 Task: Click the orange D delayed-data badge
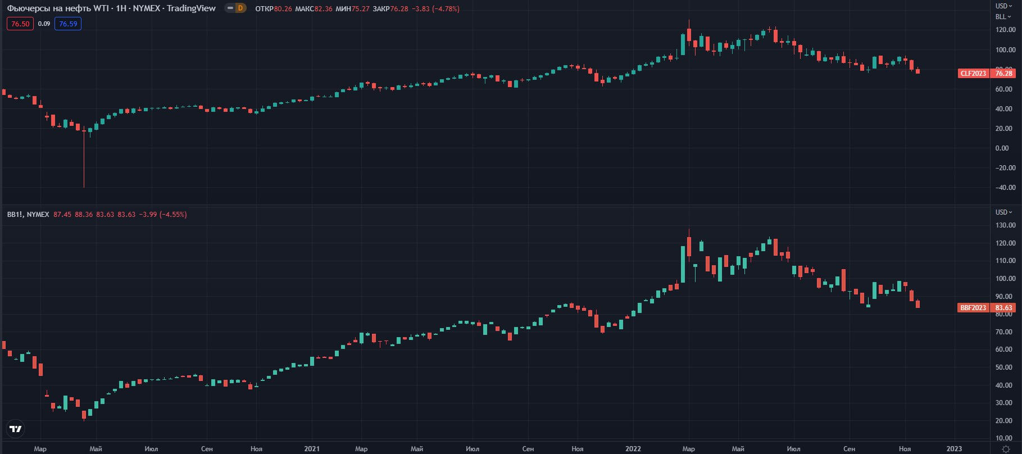coord(241,8)
